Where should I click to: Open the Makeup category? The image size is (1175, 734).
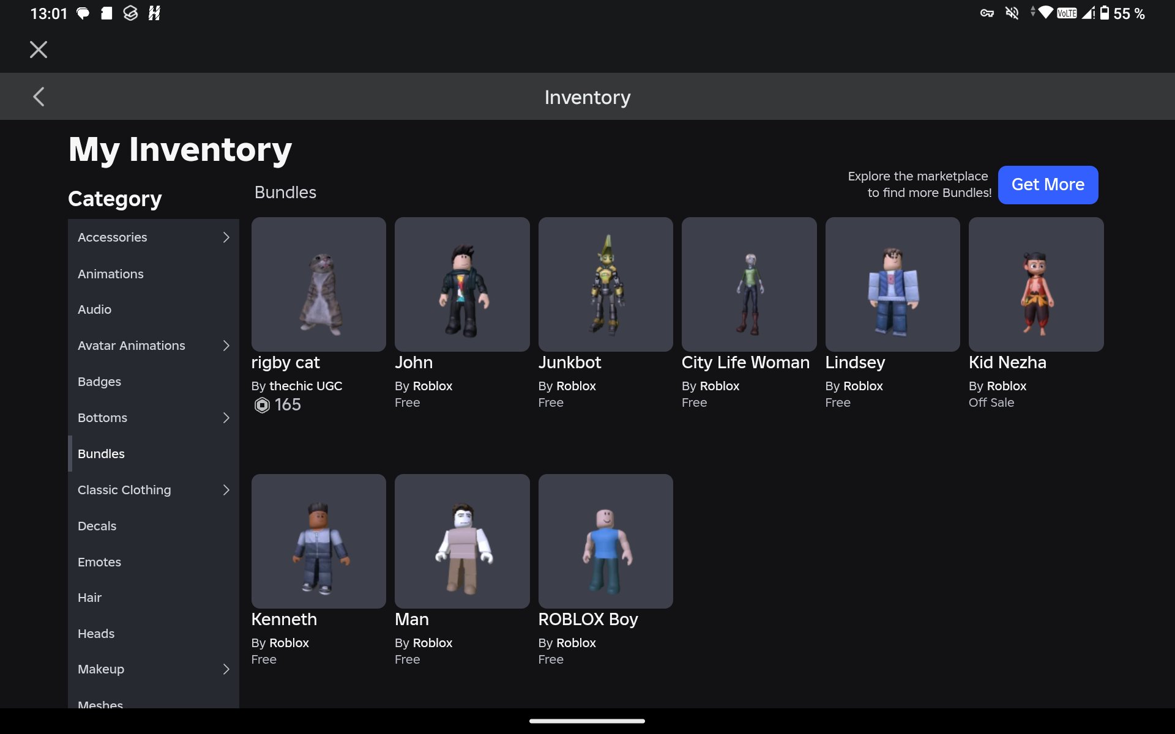coord(154,669)
